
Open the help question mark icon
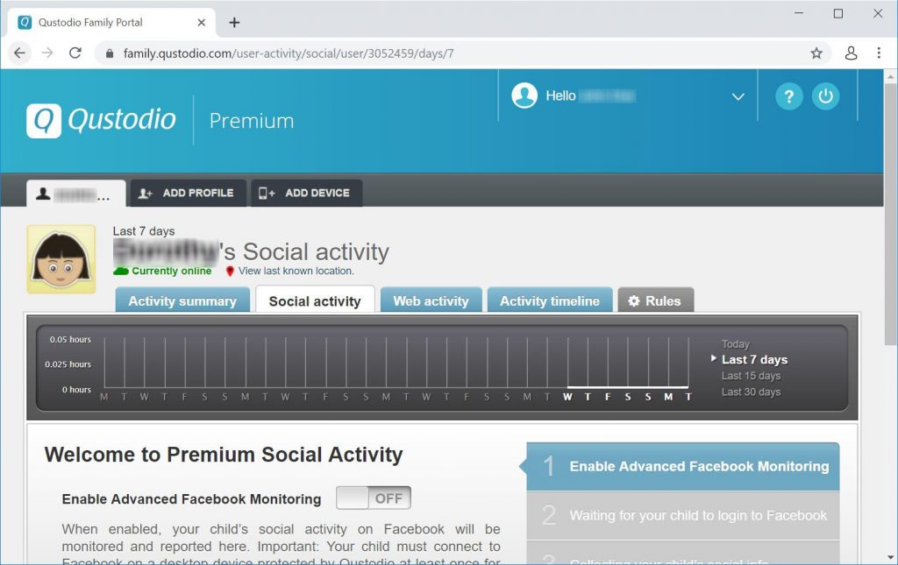tap(788, 96)
